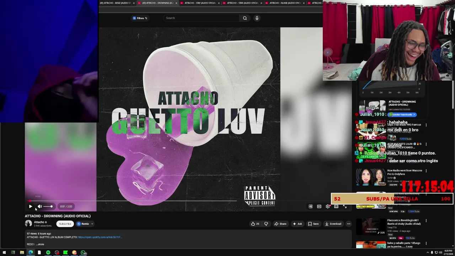Click the video title ATTACHO - DROWNING
455x256 pixels.
coord(58,216)
